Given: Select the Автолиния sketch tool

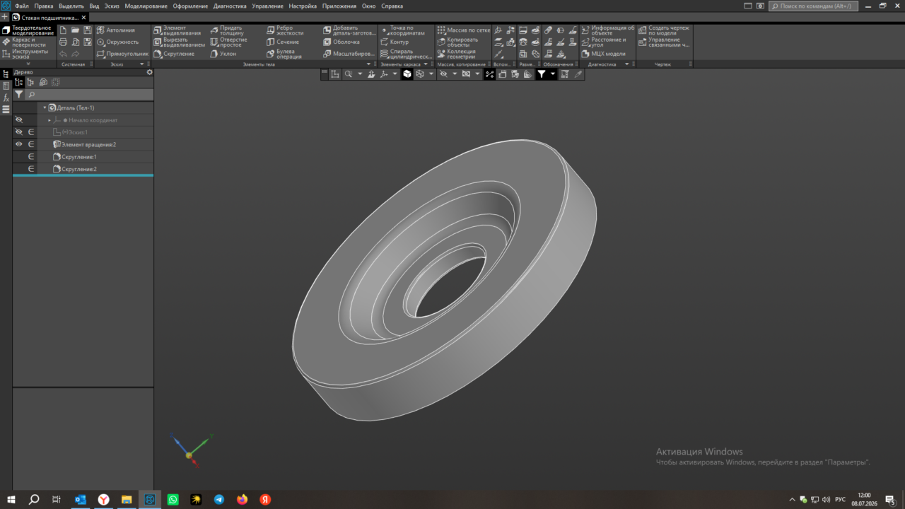Looking at the screenshot, I should tap(116, 30).
